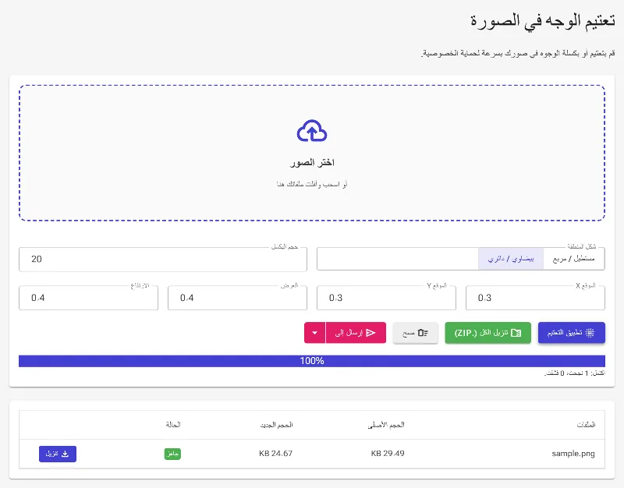Click the blue download button for sample.png
This screenshot has width=624, height=488.
tap(58, 454)
